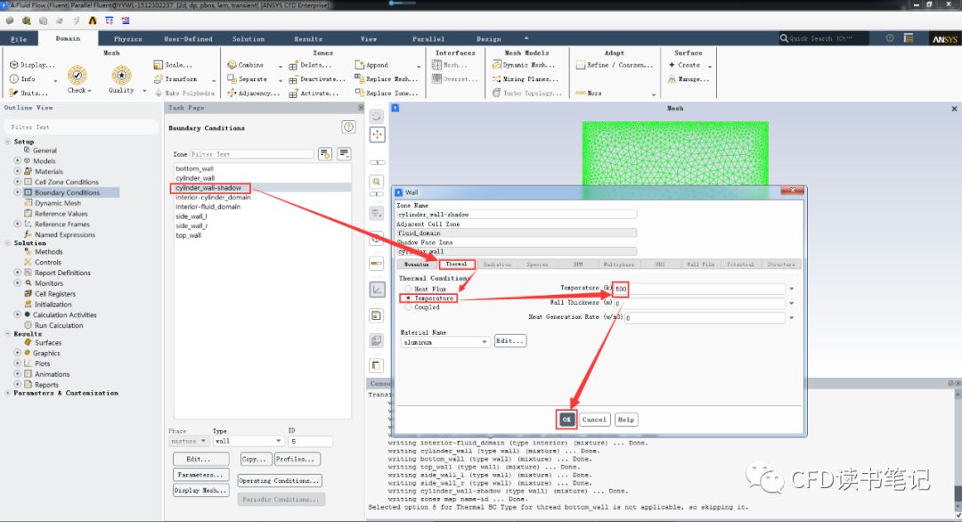The width and height of the screenshot is (962, 522).
Task: Open the Dynamic Mesh settings
Action: (x=524, y=64)
